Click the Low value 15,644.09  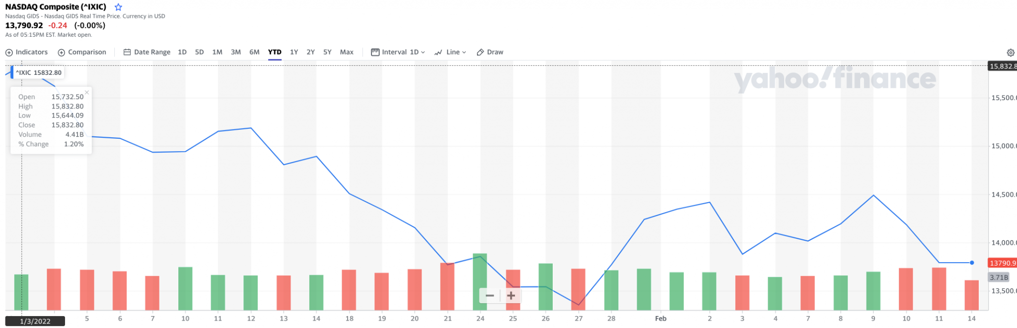point(68,116)
